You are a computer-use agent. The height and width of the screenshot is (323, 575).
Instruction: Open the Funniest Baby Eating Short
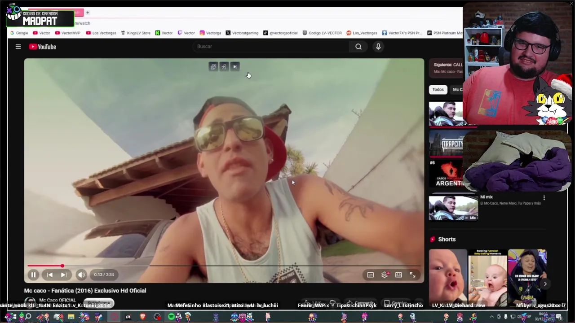[x=487, y=278]
